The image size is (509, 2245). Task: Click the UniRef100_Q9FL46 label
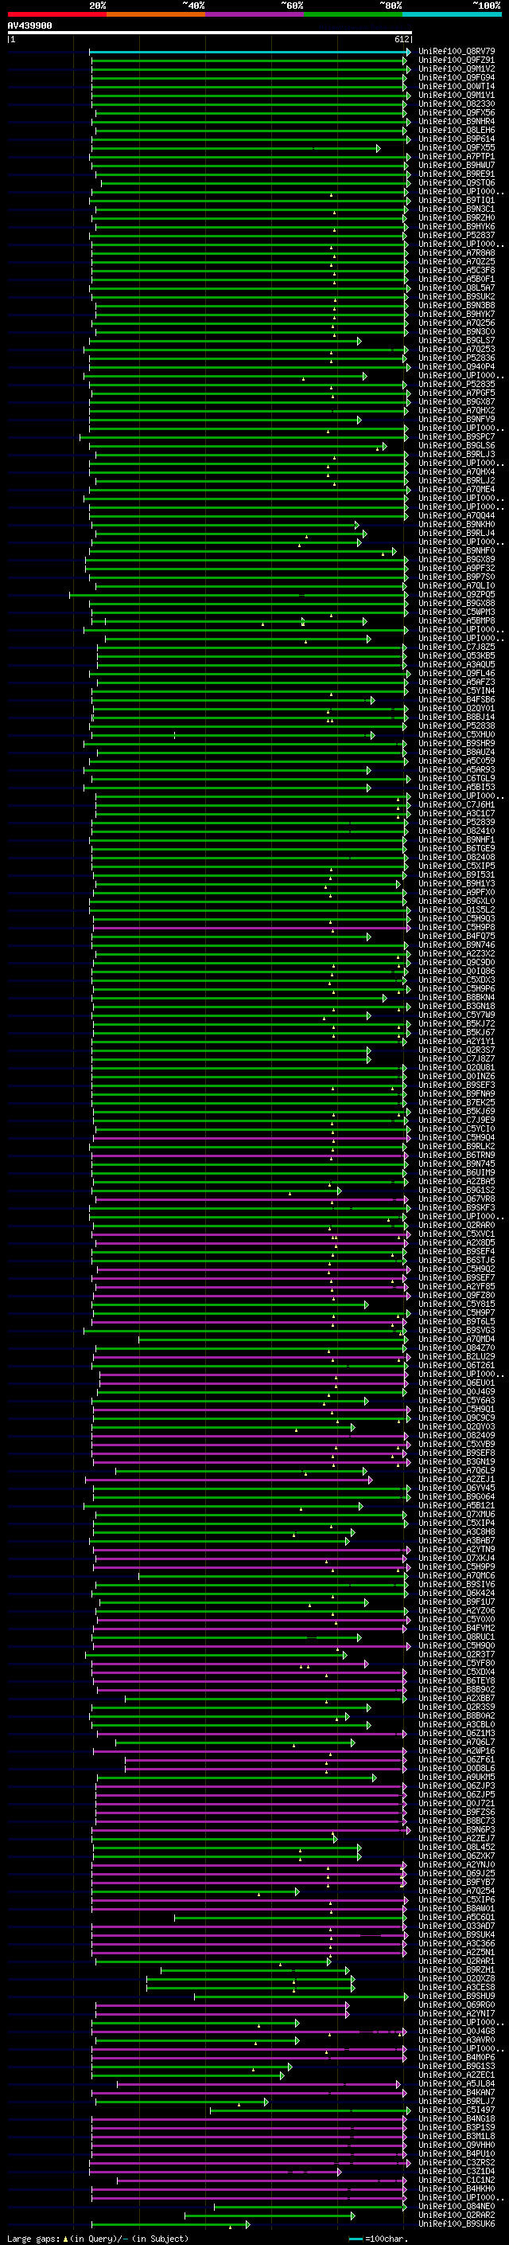click(457, 674)
